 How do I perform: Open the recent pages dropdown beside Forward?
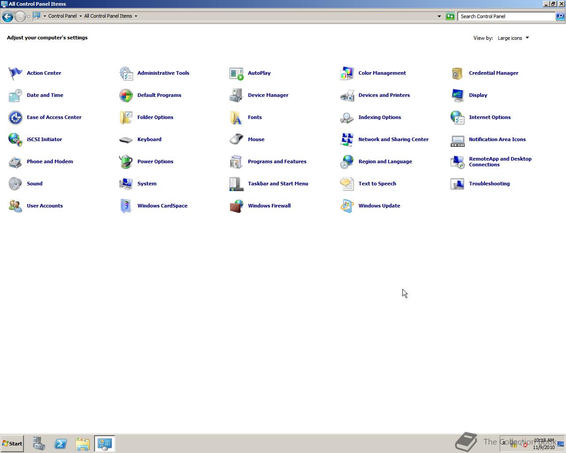28,17
